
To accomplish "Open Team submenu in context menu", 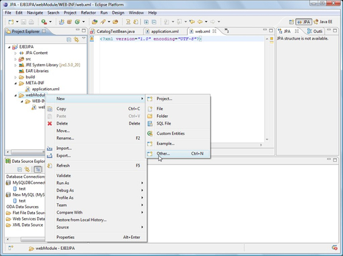I will (96, 205).
